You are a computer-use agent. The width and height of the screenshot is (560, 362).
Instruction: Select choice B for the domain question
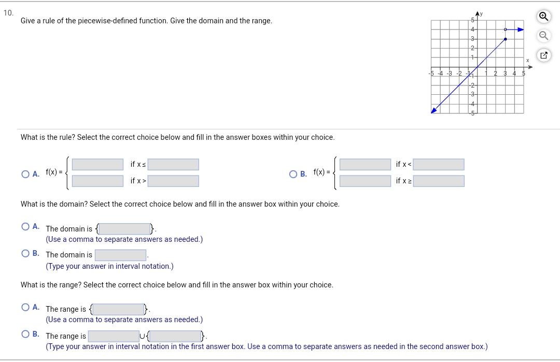coord(24,253)
